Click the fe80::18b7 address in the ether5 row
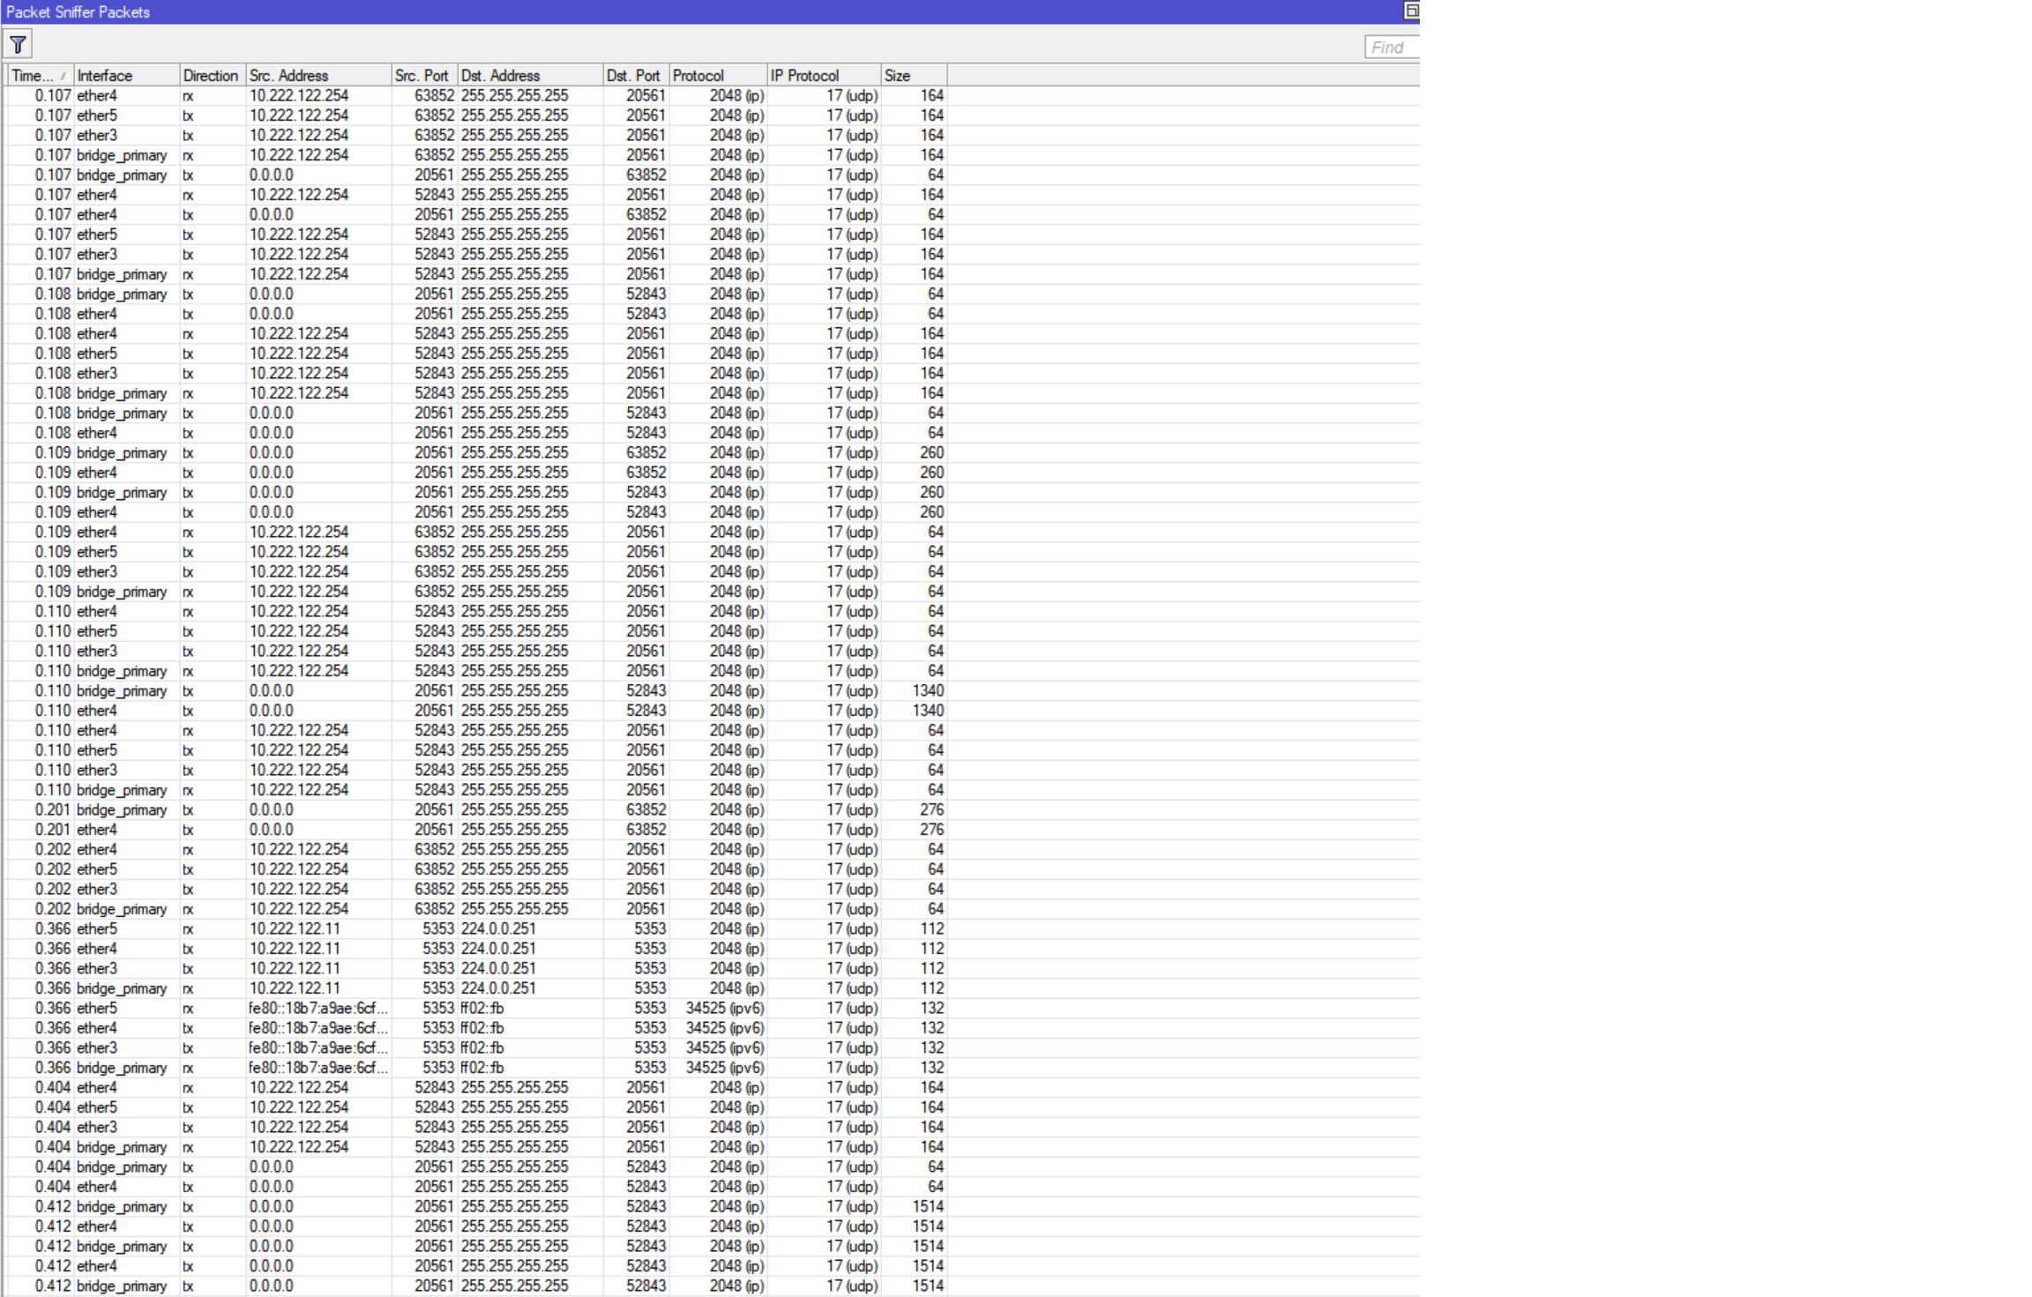 (318, 1009)
